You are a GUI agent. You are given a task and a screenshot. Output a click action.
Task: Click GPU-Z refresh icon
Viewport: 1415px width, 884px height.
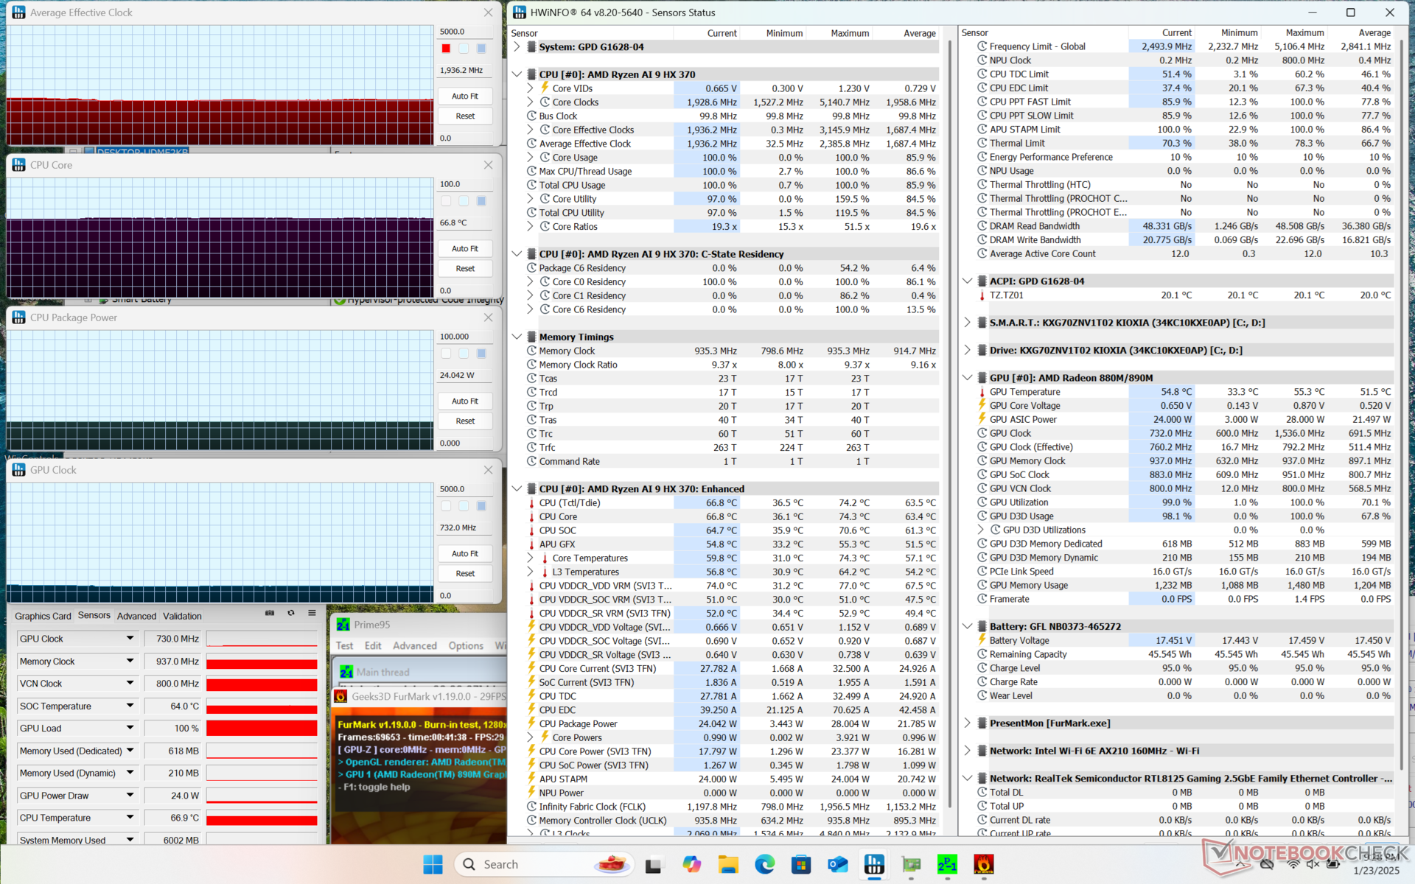pyautogui.click(x=291, y=613)
